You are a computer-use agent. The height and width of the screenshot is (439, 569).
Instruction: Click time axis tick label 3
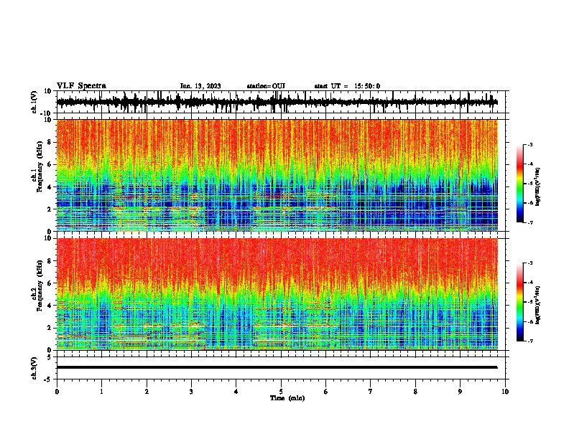191,392
